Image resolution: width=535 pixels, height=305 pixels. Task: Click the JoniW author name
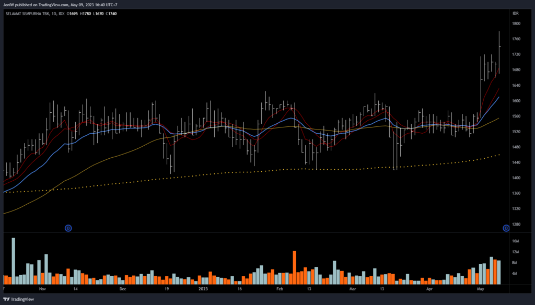(10, 5)
